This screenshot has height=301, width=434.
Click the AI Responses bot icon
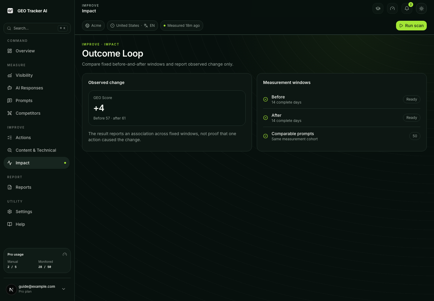click(x=10, y=88)
